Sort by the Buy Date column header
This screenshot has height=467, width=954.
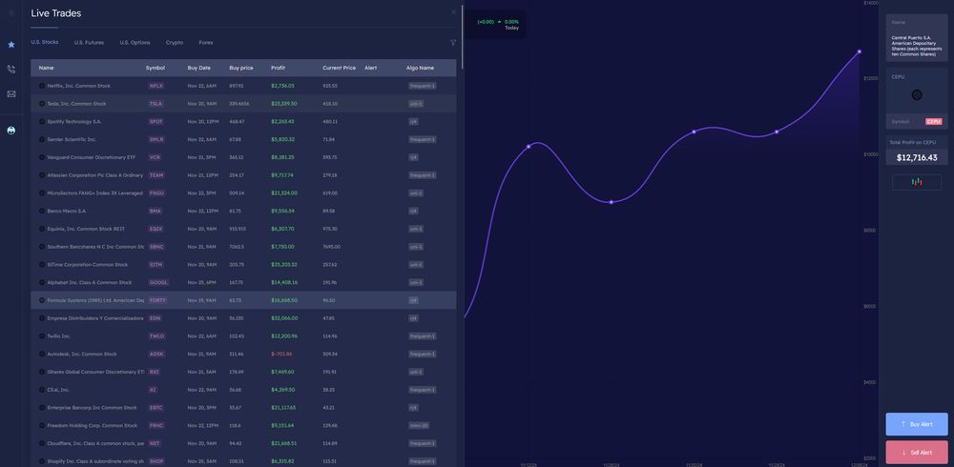[199, 68]
